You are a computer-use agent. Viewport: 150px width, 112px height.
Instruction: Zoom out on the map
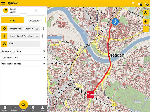click(x=146, y=29)
